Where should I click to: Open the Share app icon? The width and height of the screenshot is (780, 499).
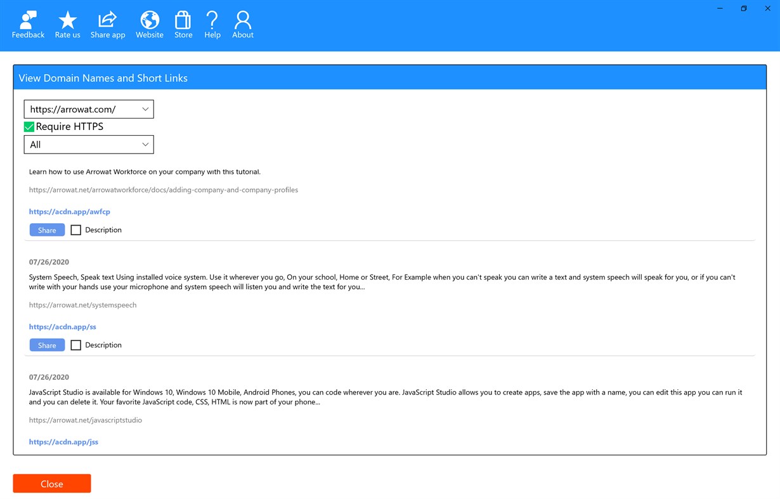[108, 25]
